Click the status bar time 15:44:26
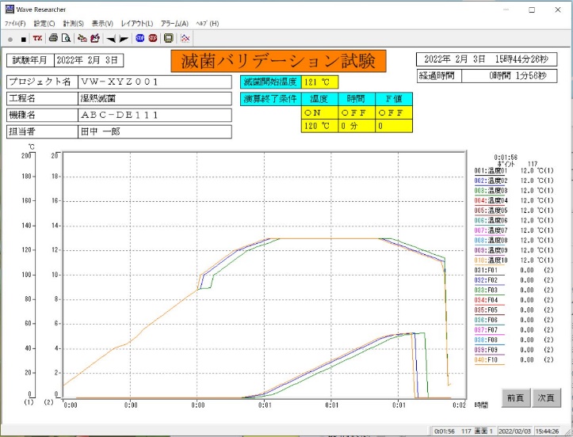573x437 pixels. [x=547, y=431]
